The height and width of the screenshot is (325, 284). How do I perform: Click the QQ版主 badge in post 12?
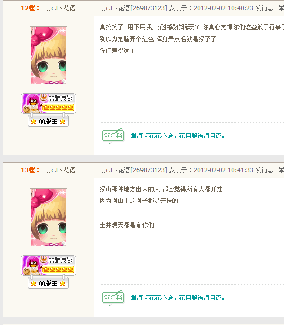(x=48, y=121)
